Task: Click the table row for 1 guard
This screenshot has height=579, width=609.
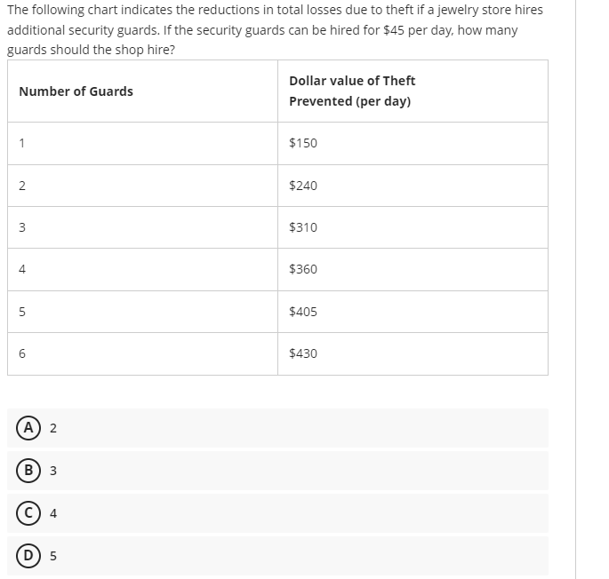Action: (x=277, y=143)
